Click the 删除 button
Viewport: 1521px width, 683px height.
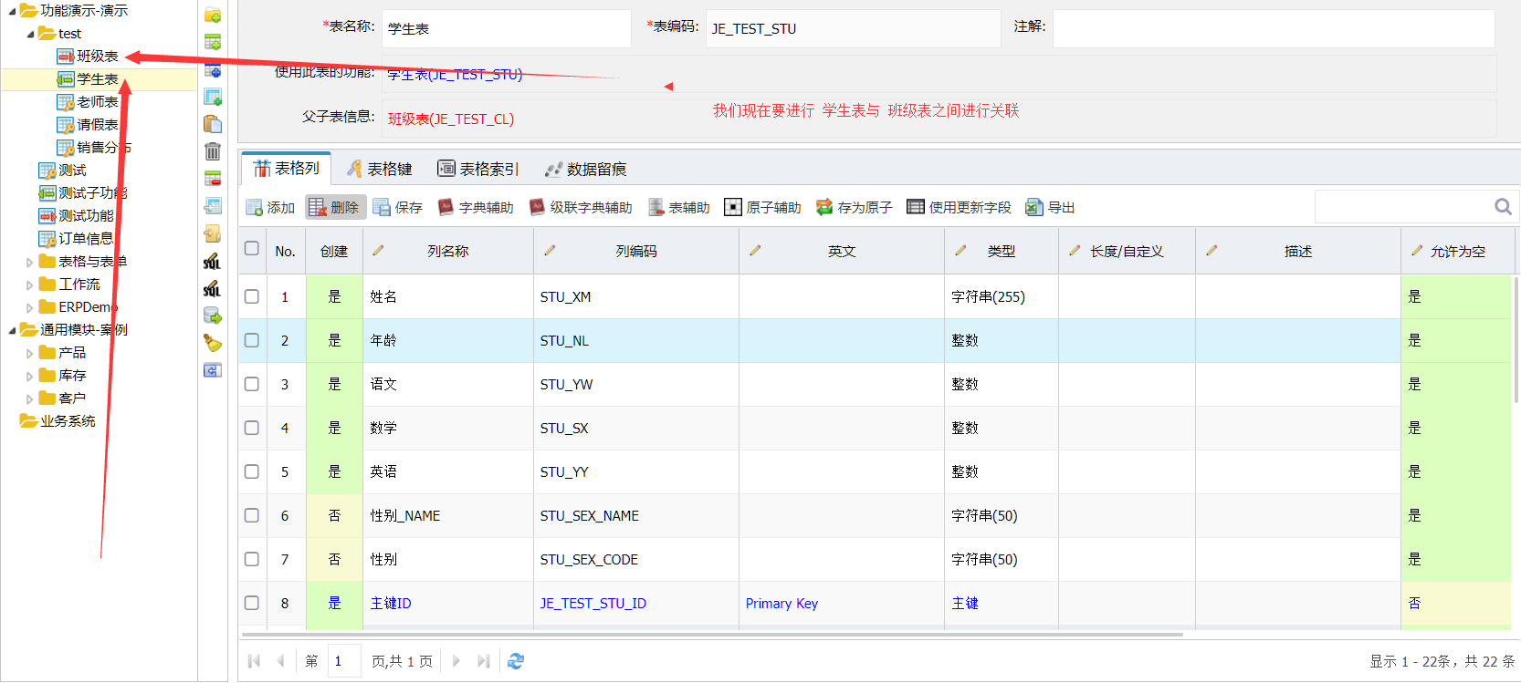click(x=334, y=208)
